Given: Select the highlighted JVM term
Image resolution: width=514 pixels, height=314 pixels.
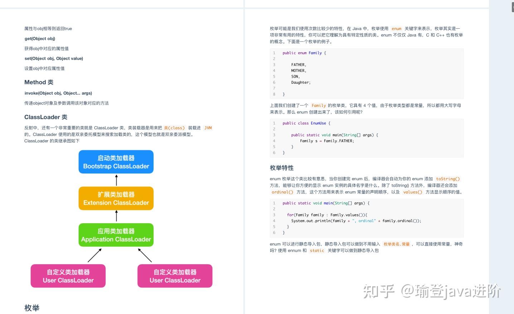Looking at the screenshot, I should coord(208,128).
